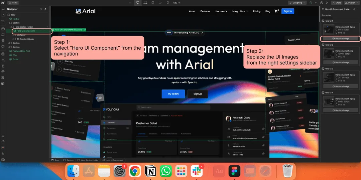Image resolution: width=361 pixels, height=180 pixels.
Task: Open the Apps grid icon
Action: pos(3,78)
